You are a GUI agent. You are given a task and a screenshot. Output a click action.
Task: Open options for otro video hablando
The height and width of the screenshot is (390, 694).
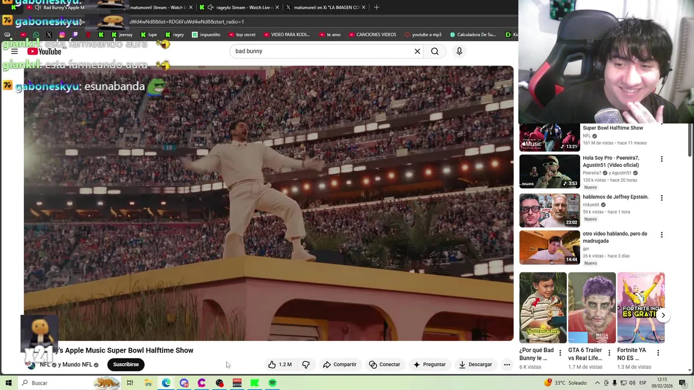point(661,235)
